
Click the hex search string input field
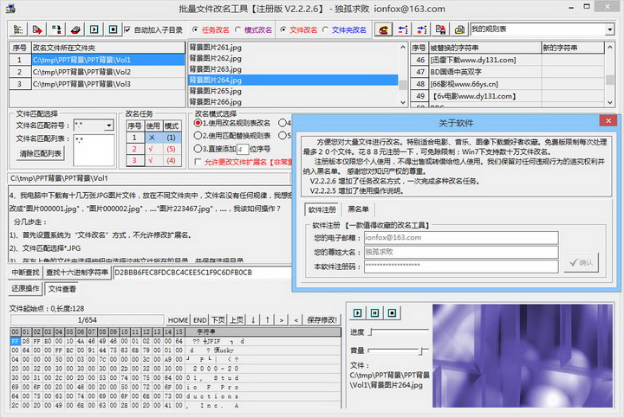coord(203,273)
